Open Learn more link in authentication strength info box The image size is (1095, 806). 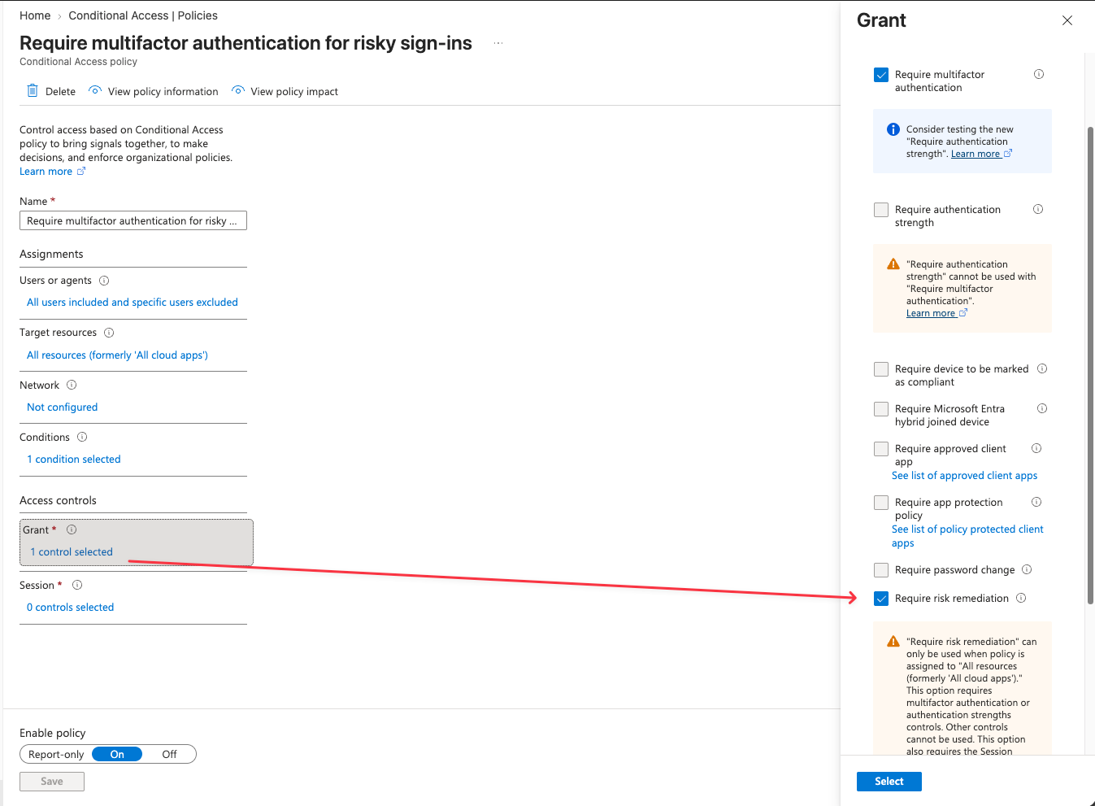(x=981, y=154)
